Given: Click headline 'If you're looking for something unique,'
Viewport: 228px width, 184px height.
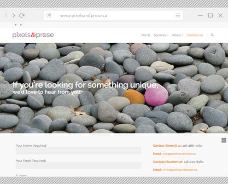Looking at the screenshot, I should [x=85, y=85].
